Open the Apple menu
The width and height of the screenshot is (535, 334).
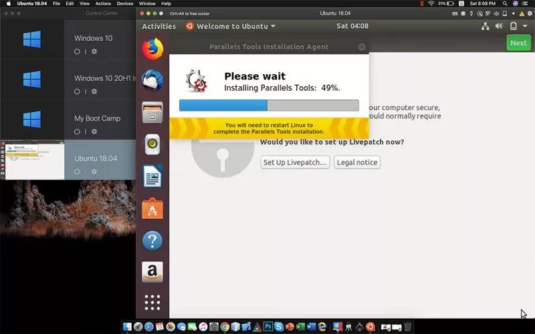click(9, 3)
